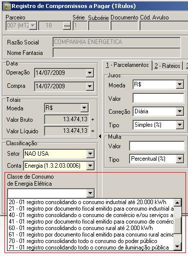
Task: Expand the Conta dropdown Energia
Action: 90,166
